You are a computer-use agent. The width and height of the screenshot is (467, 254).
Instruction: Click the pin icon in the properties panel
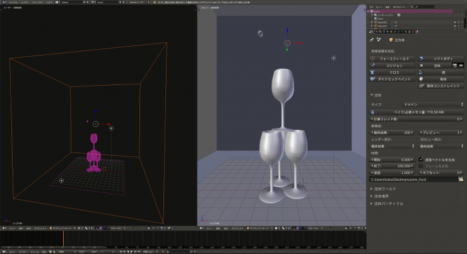pyautogui.click(x=372, y=40)
